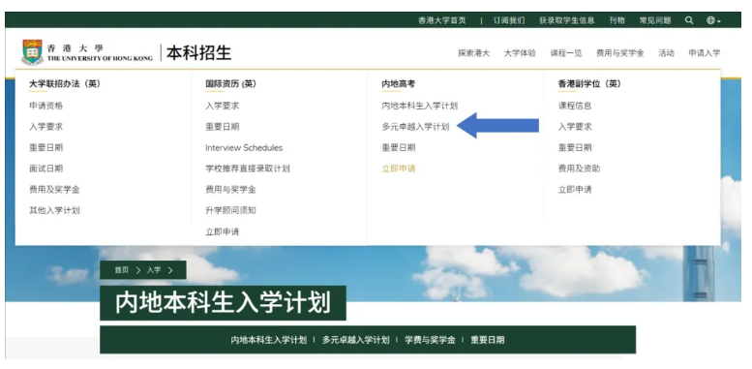Open 入学要求 under 国际资历
The image size is (752, 369).
pyautogui.click(x=223, y=106)
